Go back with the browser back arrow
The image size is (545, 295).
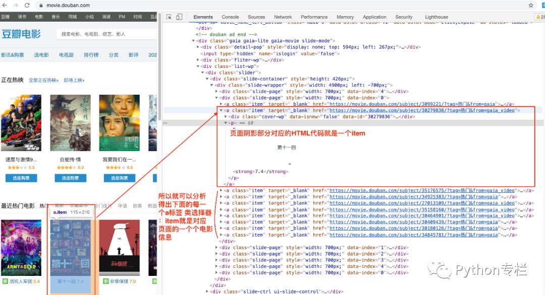[5, 5]
